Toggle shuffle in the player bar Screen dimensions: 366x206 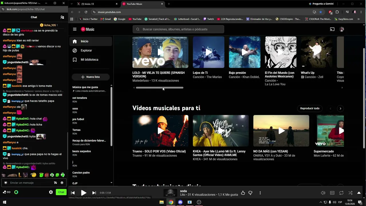[351, 193]
